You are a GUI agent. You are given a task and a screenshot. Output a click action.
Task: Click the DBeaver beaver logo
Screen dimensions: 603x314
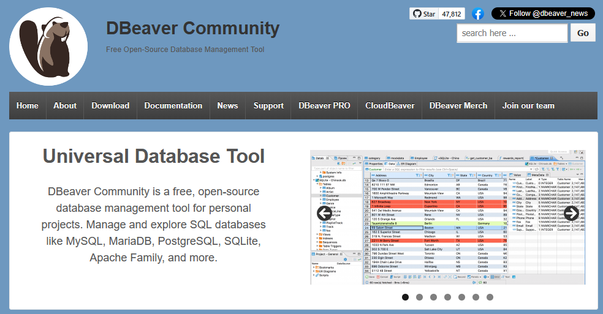(x=48, y=47)
